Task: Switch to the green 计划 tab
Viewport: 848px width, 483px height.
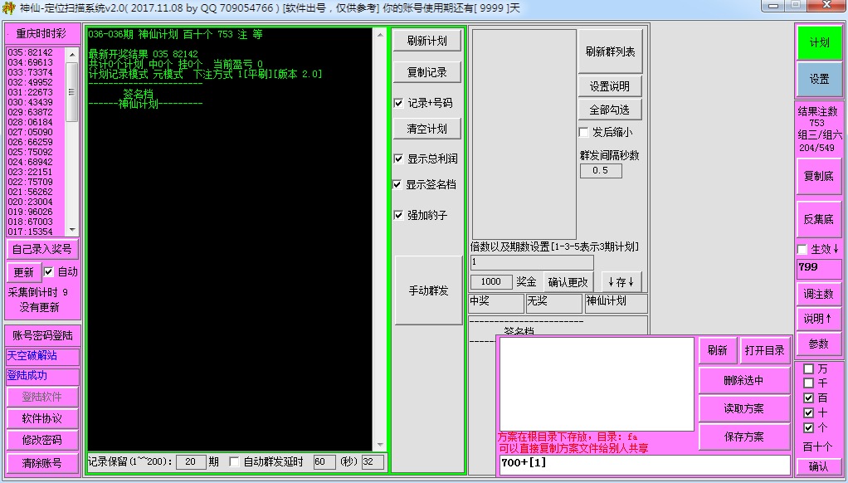Action: tap(819, 43)
